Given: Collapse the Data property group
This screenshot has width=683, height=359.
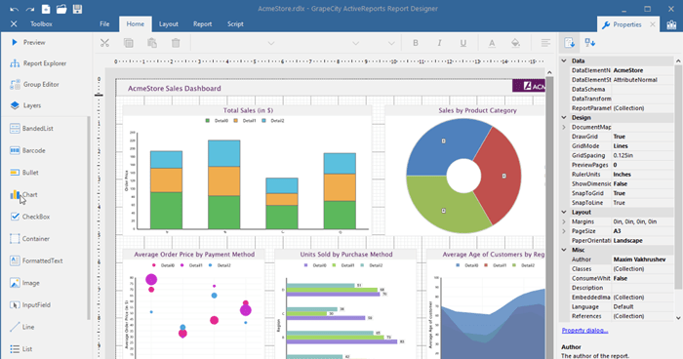Looking at the screenshot, I should pos(564,60).
